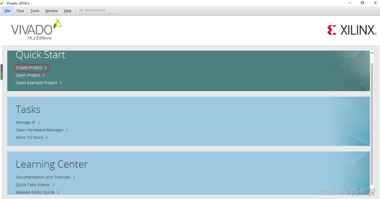
Task: Click the Vivado title bar app icon
Action: [3, 3]
